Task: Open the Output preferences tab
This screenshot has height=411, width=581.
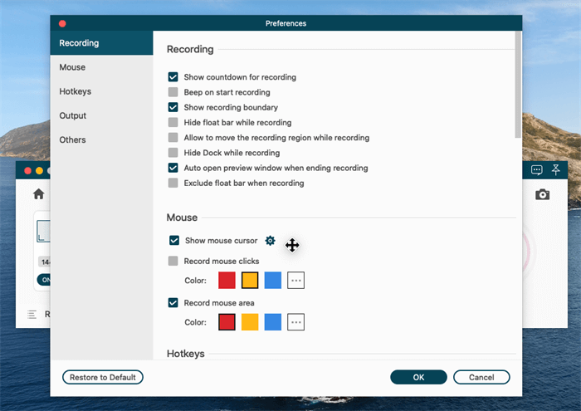Action: tap(73, 115)
